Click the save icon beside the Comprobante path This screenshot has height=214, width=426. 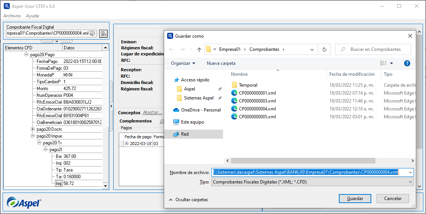103,34
